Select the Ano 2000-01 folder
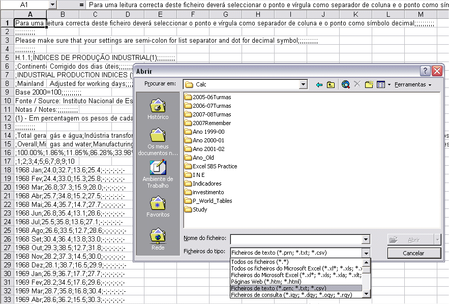449x304 pixels. point(205,140)
